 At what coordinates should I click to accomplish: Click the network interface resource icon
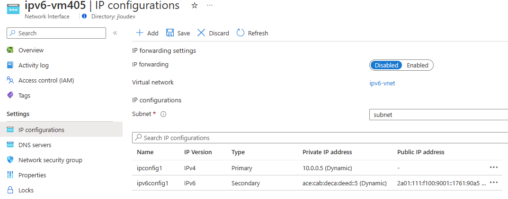click(13, 10)
